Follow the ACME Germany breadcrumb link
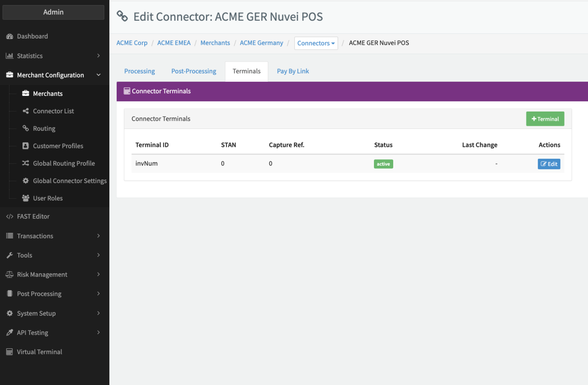Screen dimensions: 588x385 [261, 43]
